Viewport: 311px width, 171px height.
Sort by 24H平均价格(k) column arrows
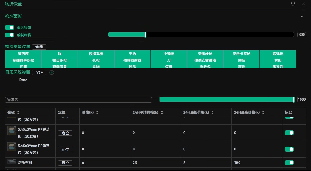click(x=162, y=112)
